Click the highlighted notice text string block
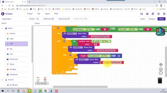This screenshot has width=167, height=93. (112, 63)
